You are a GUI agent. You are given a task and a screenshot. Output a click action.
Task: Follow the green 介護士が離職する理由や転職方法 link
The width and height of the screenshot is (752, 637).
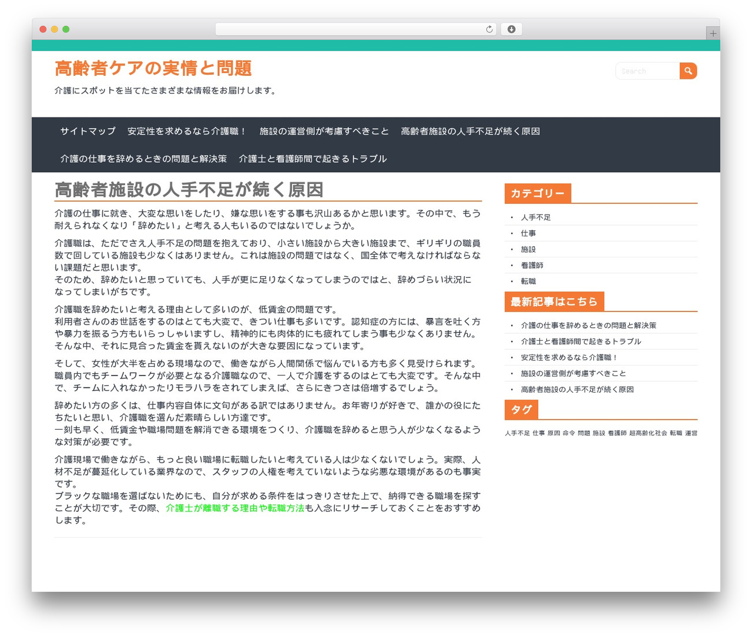(x=235, y=508)
